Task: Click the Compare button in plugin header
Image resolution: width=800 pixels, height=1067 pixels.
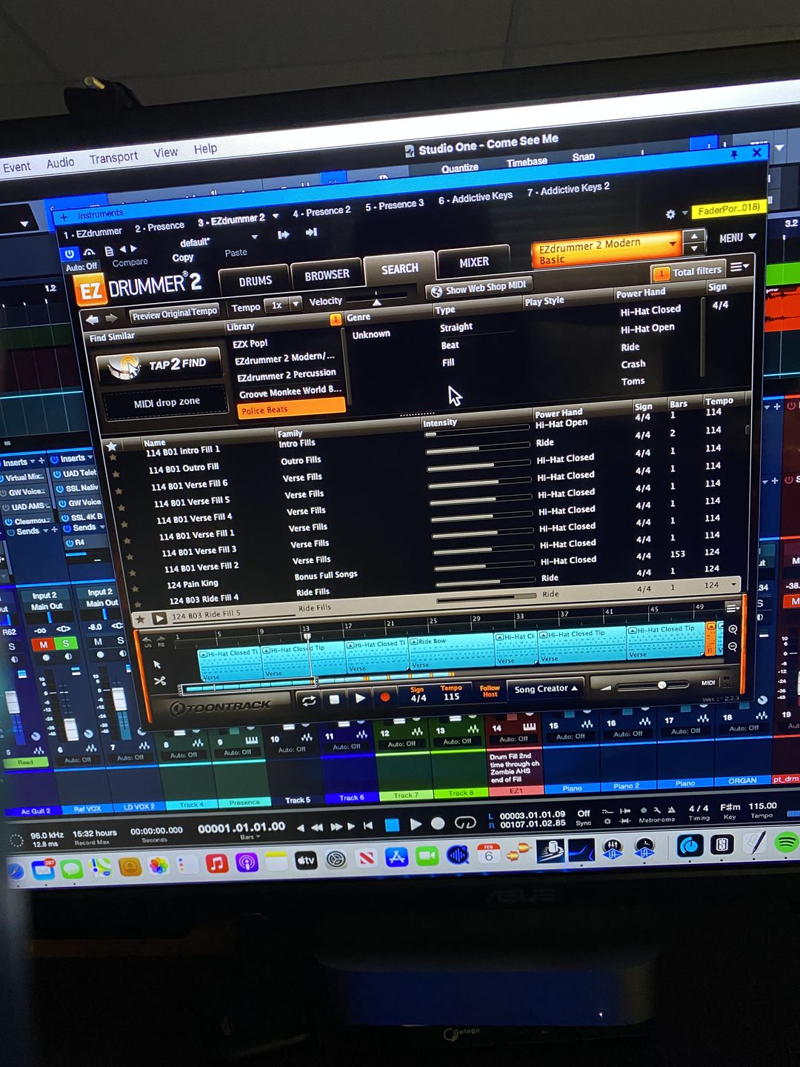Action: point(130,262)
